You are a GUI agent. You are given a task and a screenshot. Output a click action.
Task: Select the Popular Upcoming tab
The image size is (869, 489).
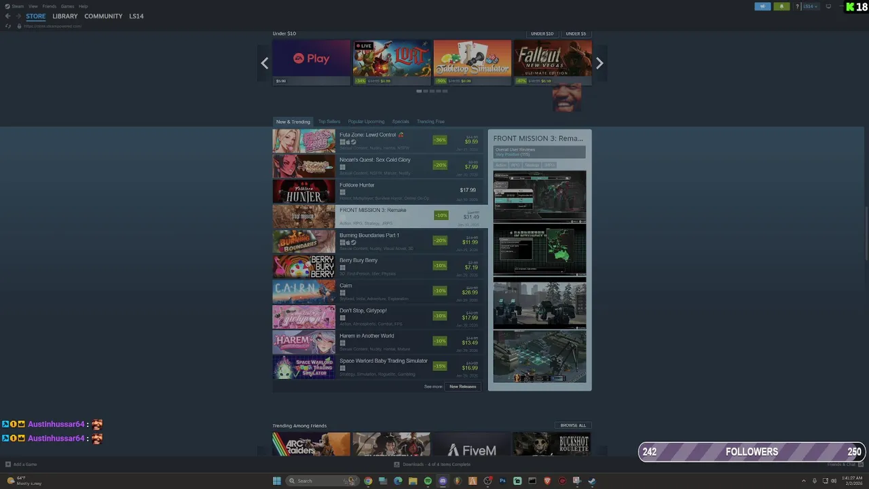366,122
